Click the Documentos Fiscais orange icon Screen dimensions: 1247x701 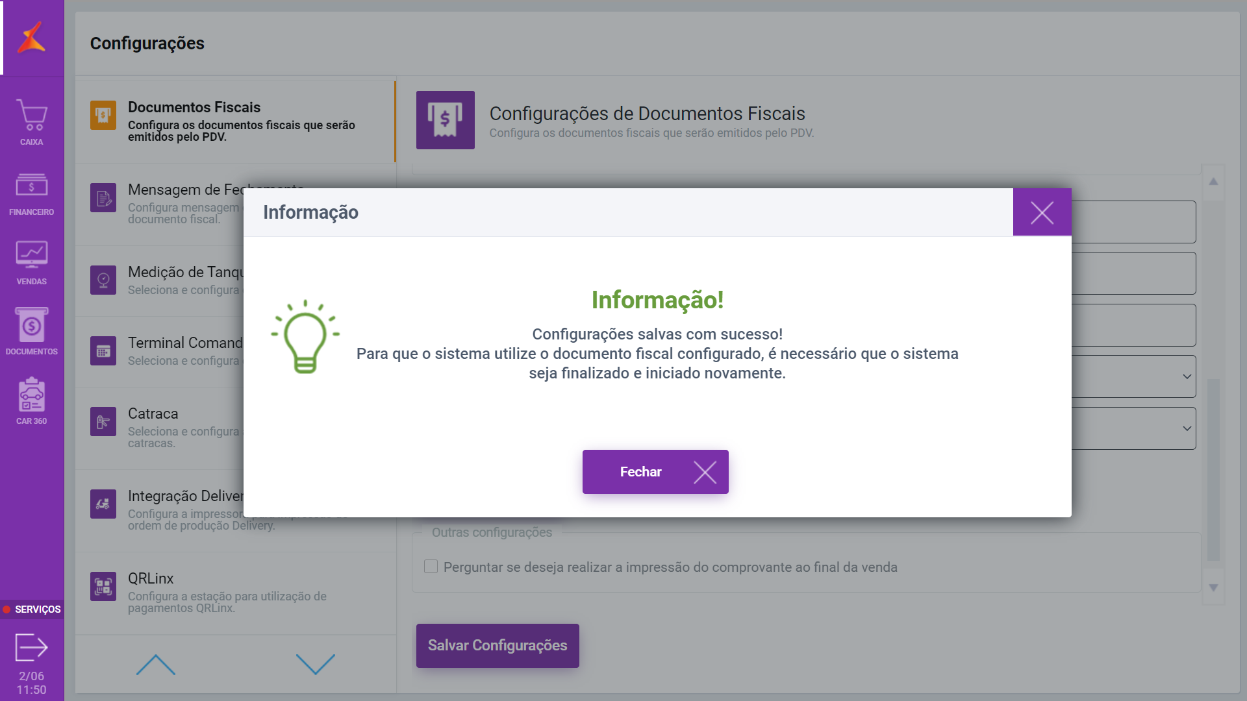[x=103, y=116]
